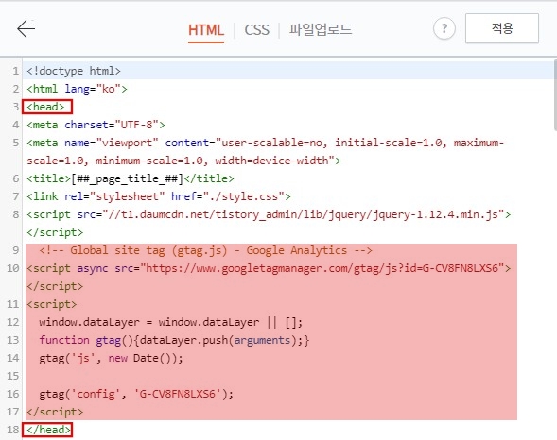Switch to the CSS tab

click(257, 30)
